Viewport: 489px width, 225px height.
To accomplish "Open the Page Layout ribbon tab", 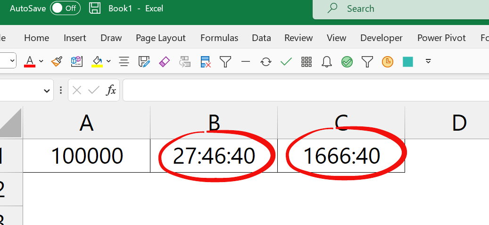I will (161, 38).
